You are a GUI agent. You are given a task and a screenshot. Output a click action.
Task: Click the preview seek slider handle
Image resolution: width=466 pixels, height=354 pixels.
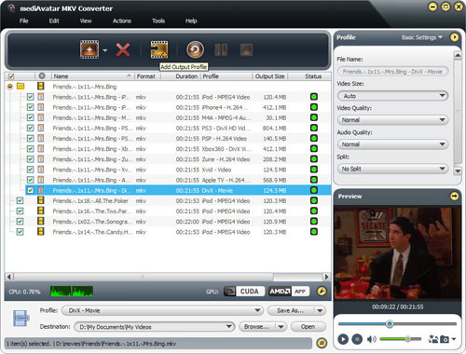click(390, 324)
